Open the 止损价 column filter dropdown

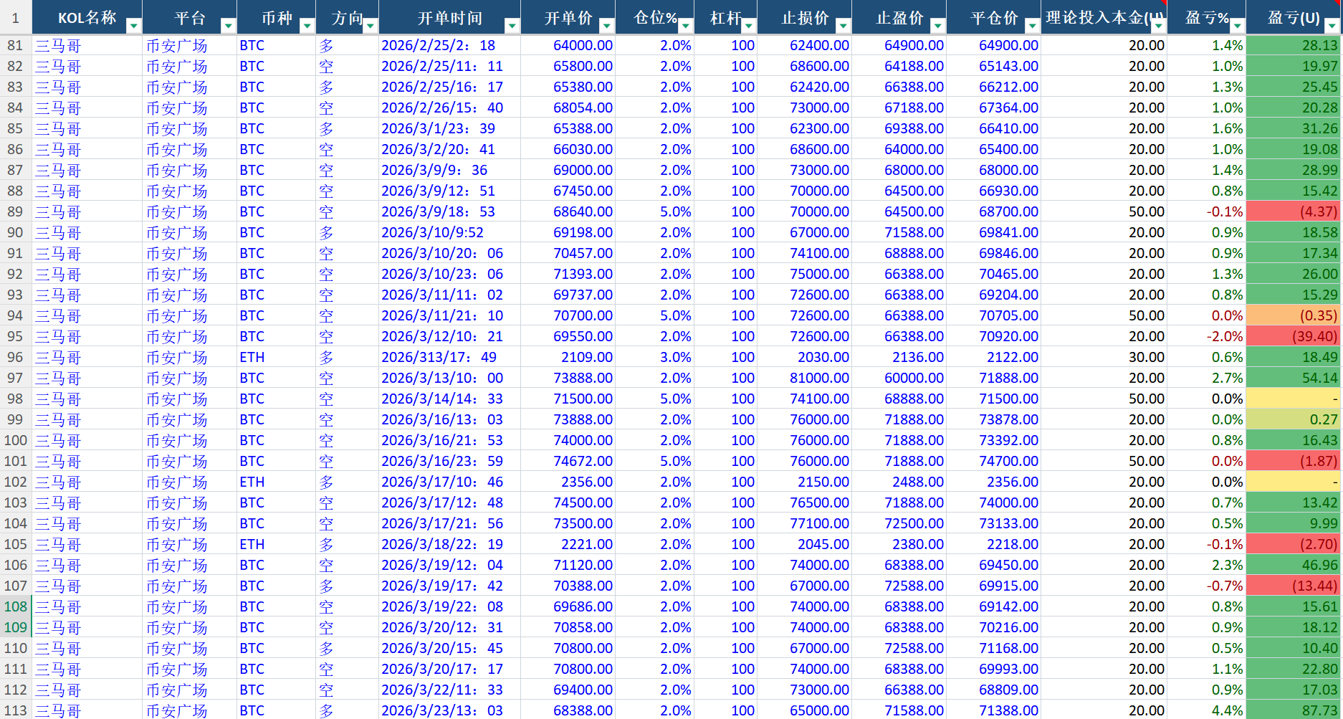click(843, 26)
